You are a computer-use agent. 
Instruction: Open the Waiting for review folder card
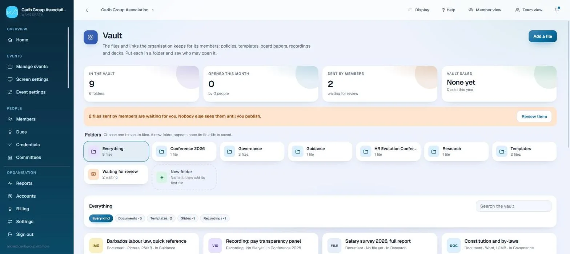(x=116, y=174)
